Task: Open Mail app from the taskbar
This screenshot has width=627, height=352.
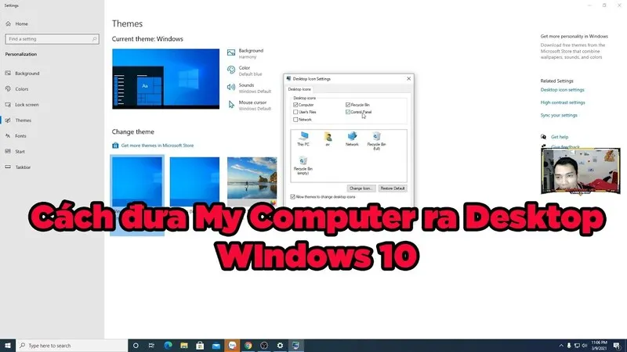Action: [x=216, y=346]
